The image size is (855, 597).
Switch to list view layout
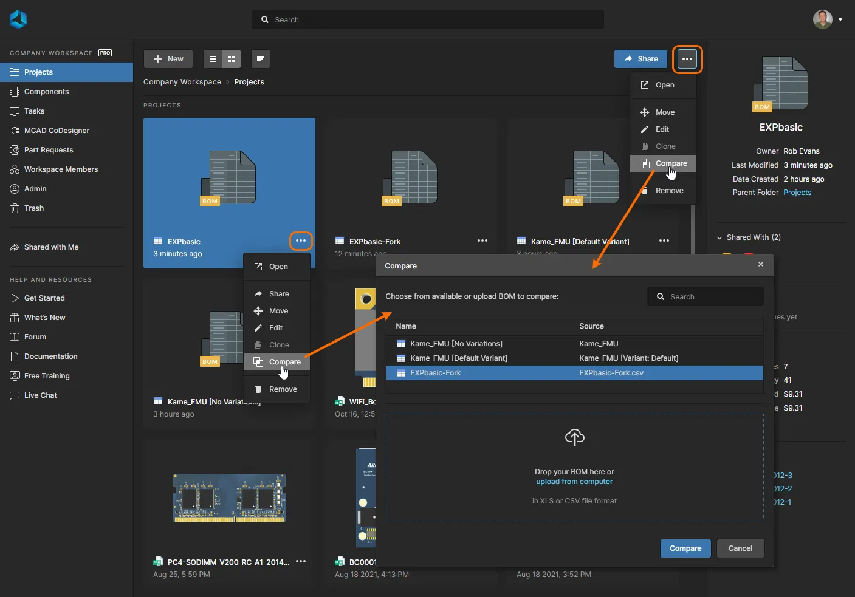point(213,59)
